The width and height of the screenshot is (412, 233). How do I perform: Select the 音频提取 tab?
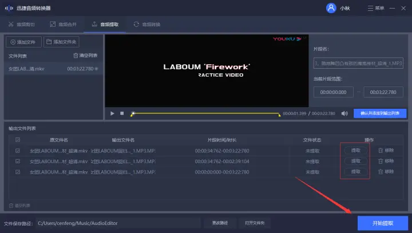point(105,24)
